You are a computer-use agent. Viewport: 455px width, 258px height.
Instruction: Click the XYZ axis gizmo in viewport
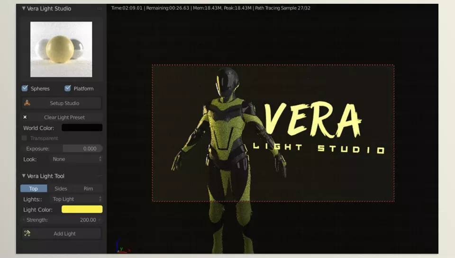pos(123,247)
